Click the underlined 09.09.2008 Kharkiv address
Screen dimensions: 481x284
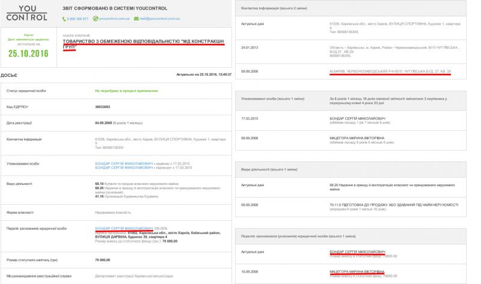pyautogui.click(x=390, y=71)
